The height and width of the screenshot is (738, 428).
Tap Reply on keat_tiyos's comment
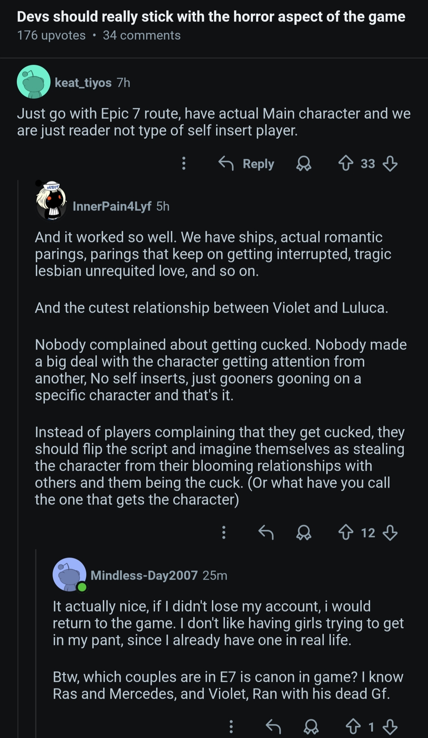tap(246, 164)
